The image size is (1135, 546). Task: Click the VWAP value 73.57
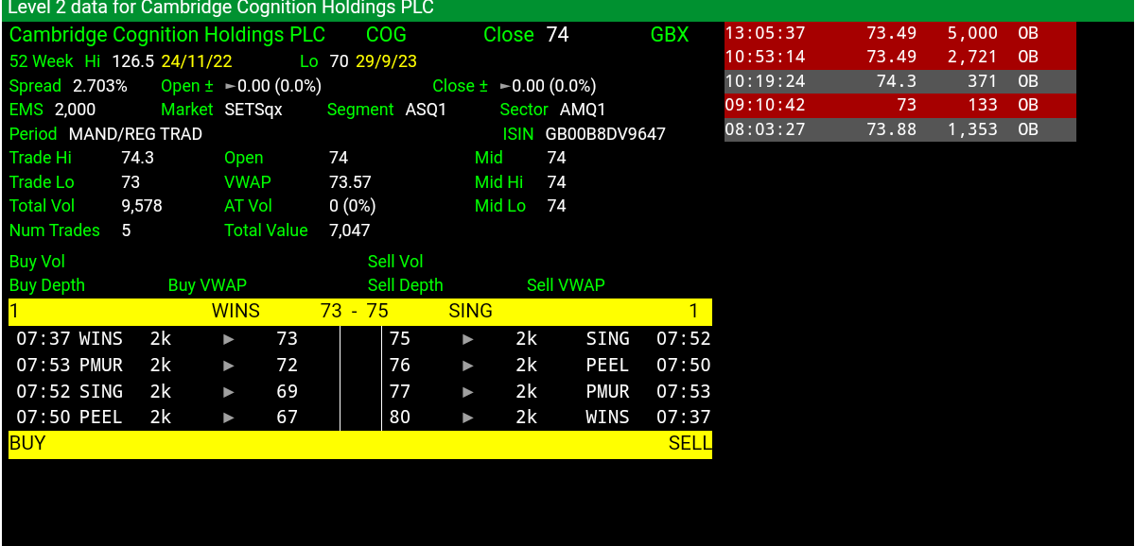coord(350,182)
